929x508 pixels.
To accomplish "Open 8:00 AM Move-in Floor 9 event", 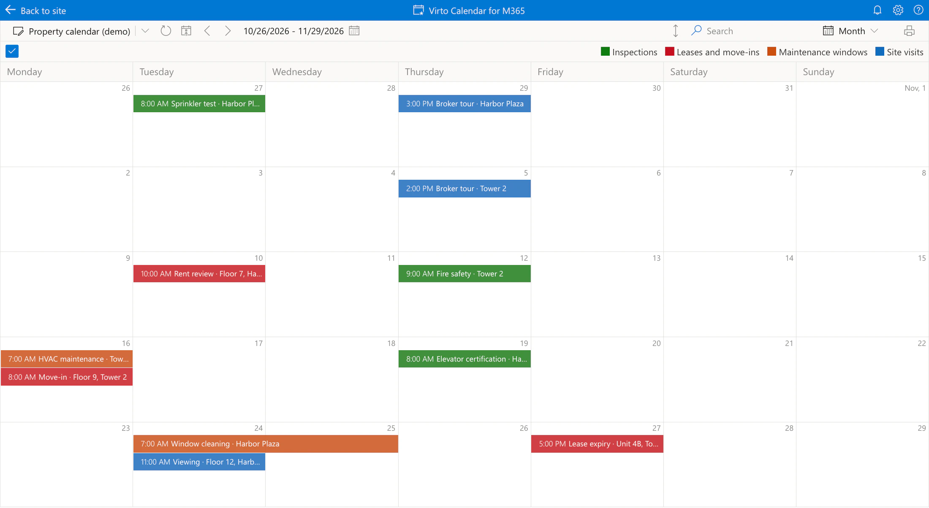I will pyautogui.click(x=67, y=377).
